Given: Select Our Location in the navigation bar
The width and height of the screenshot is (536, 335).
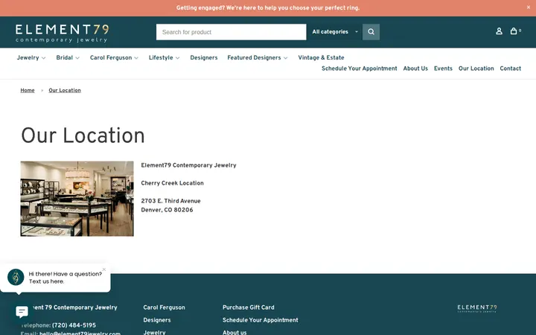Looking at the screenshot, I should click(x=476, y=68).
